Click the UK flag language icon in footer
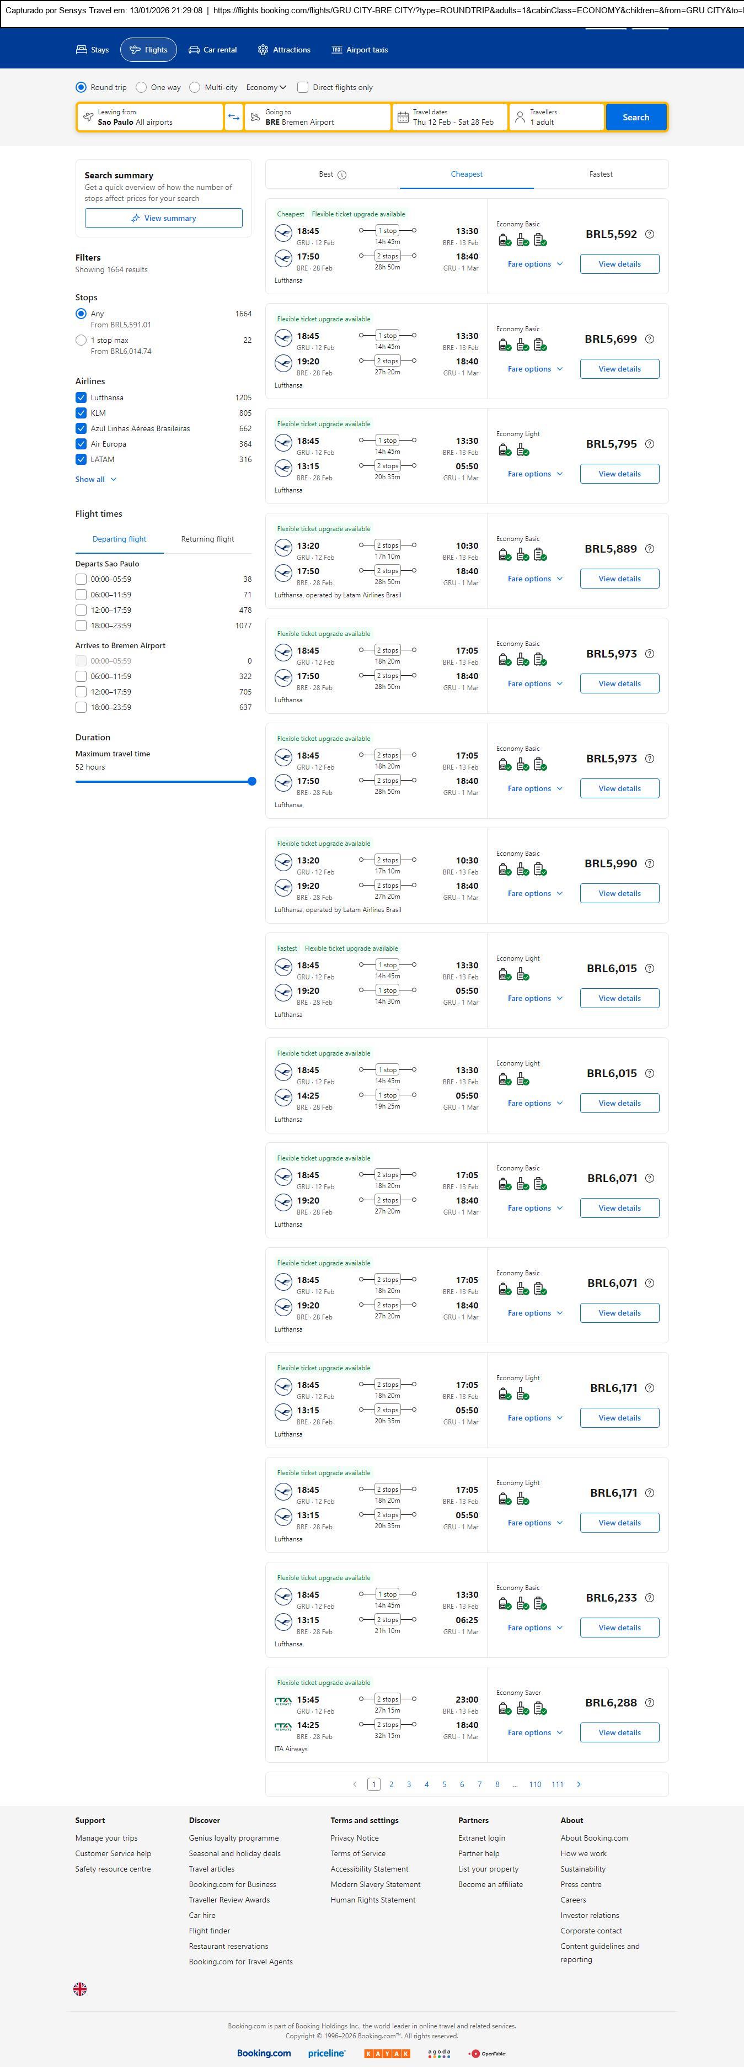The height and width of the screenshot is (2067, 744). click(80, 1989)
